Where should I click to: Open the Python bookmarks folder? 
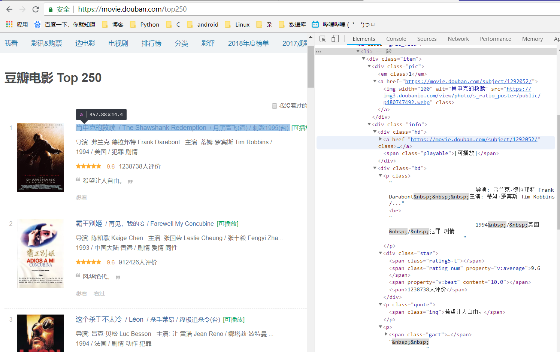pos(145,24)
